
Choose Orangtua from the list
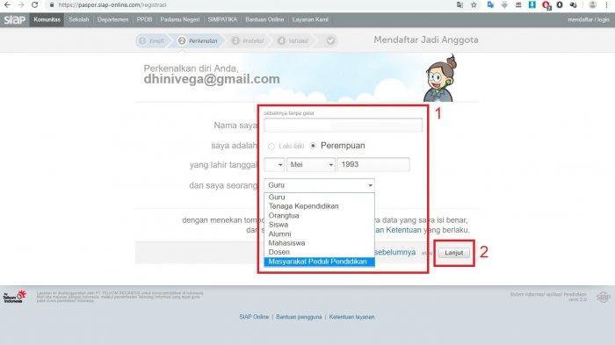point(319,216)
